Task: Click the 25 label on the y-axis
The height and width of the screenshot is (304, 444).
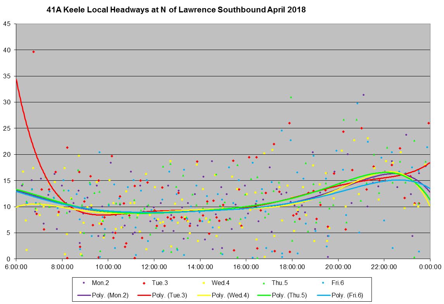Action: click(8, 128)
